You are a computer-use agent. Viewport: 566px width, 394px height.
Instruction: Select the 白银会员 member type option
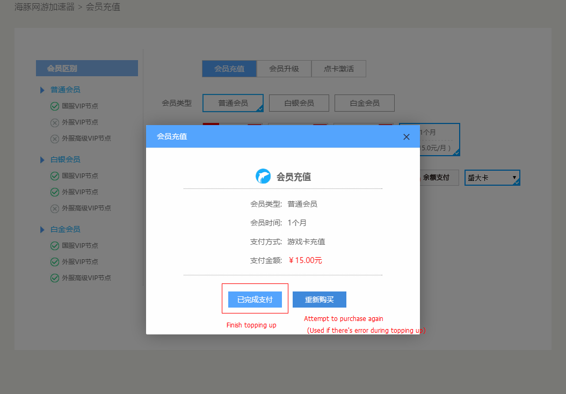pos(299,103)
